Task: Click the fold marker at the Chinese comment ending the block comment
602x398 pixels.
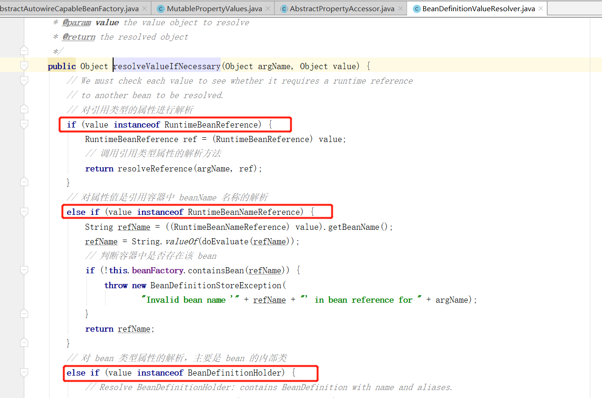Action: point(24,109)
